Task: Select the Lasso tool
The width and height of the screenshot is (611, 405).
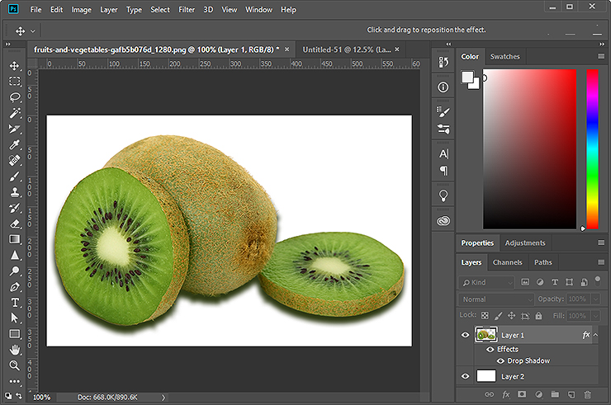Action: click(x=15, y=97)
